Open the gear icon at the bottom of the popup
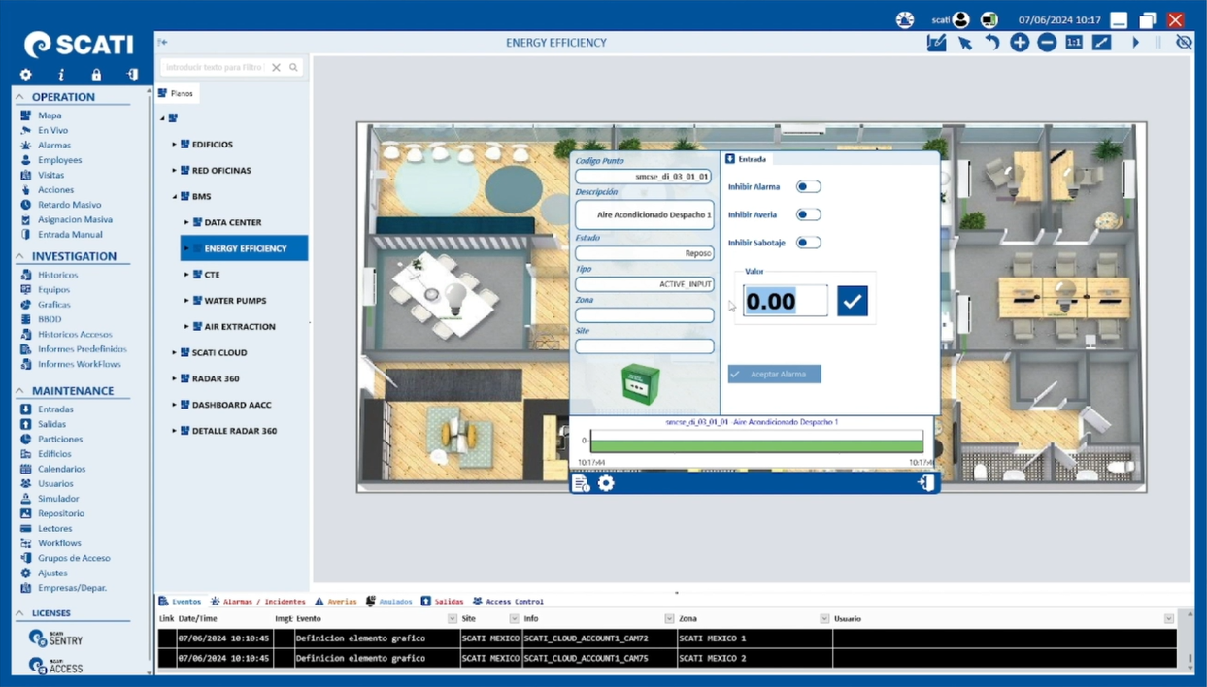 click(606, 483)
